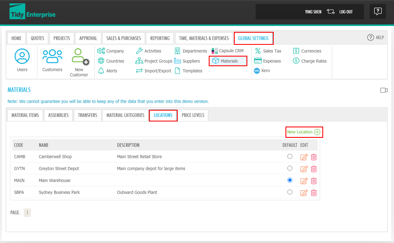The height and width of the screenshot is (243, 394).
Task: Open the Users icon in the ribbon
Action: tap(22, 57)
